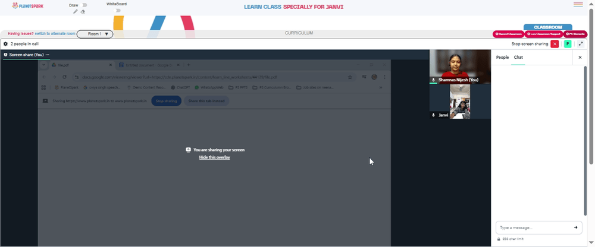Open call settings gear icon
The image size is (595, 247).
click(x=6, y=44)
